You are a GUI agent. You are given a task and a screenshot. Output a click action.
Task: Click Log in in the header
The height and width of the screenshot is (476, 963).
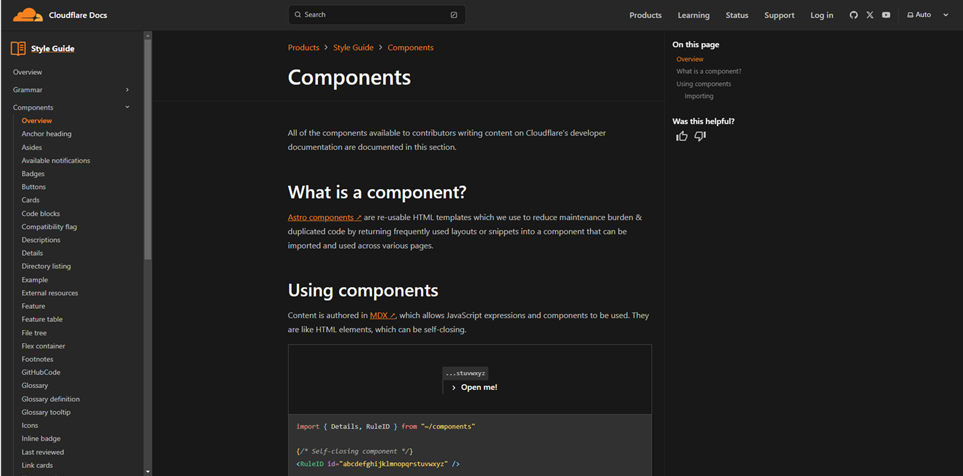click(x=822, y=15)
